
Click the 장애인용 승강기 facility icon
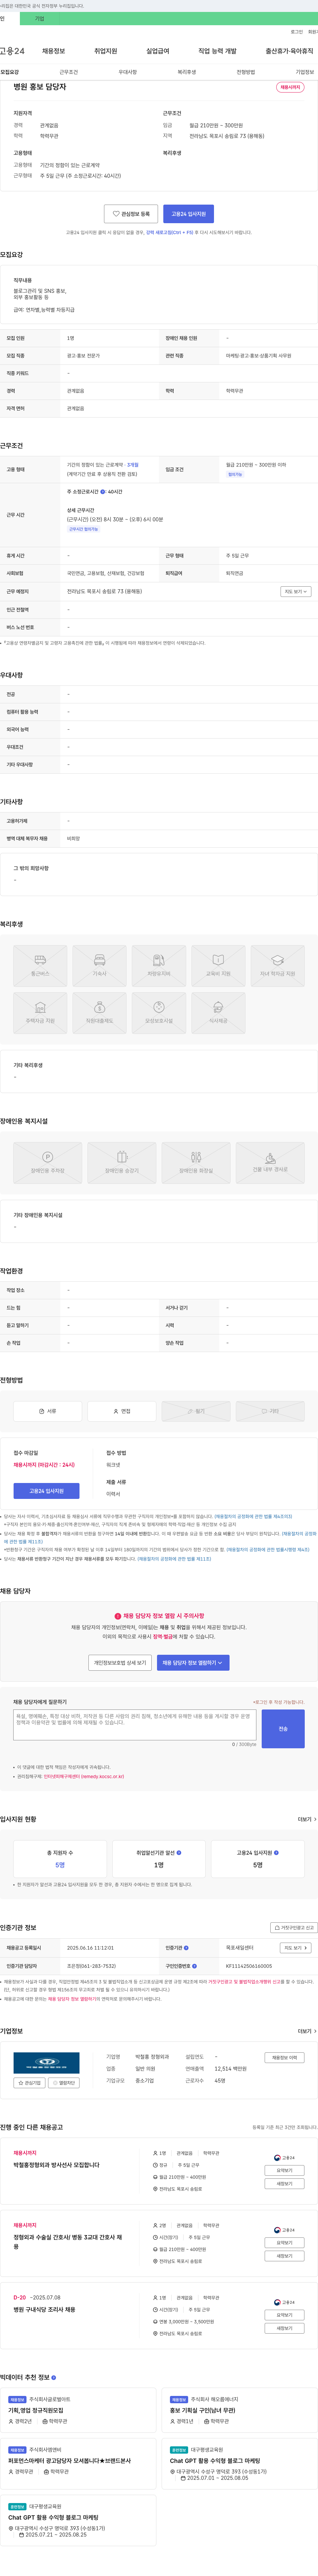[122, 1163]
